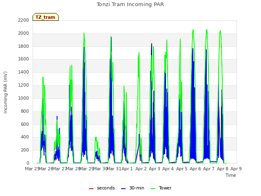The image size is (261, 196).
Task: Click the Apr 9 x-axis tick label
Action: [x=236, y=169]
